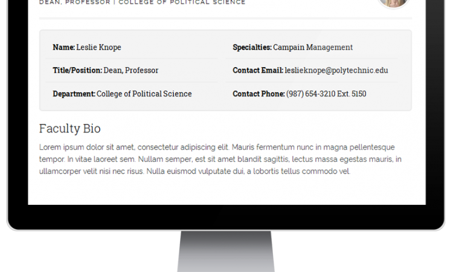Image resolution: width=453 pixels, height=272 pixels.
Task: Click the Lorem ipsum bio paragraph
Action: [217, 160]
